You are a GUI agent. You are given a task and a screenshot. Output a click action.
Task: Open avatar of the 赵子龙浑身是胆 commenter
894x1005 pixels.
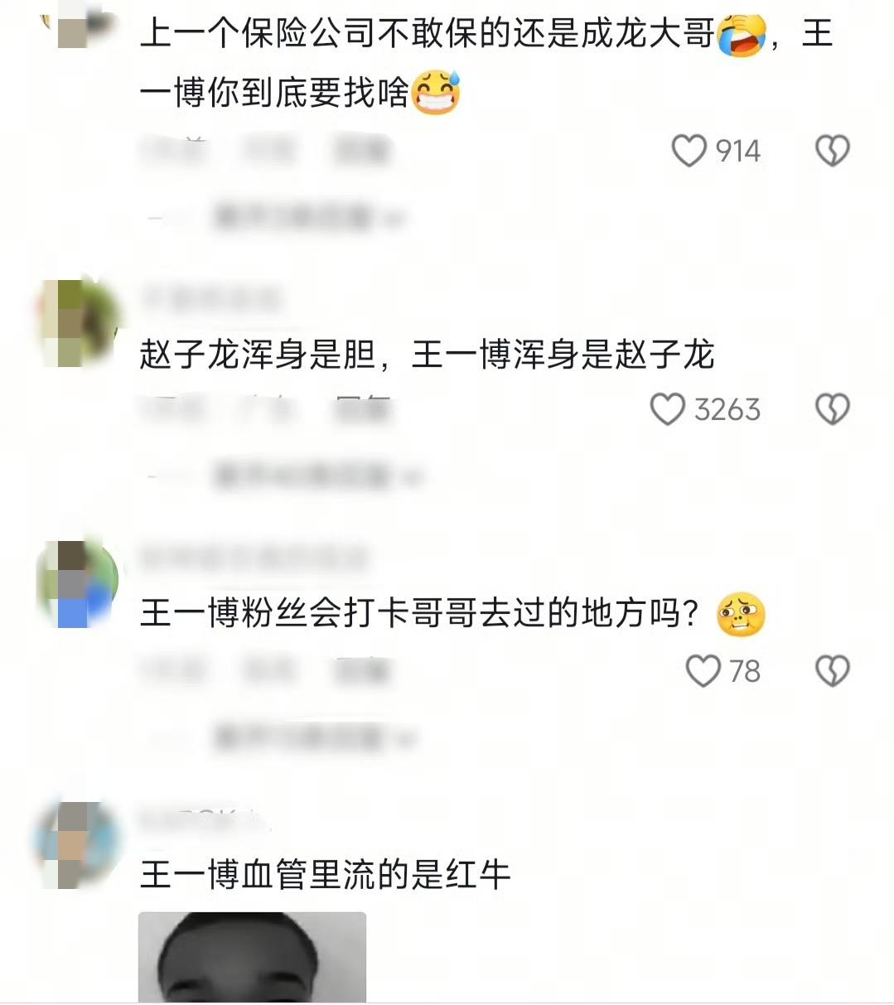80,322
